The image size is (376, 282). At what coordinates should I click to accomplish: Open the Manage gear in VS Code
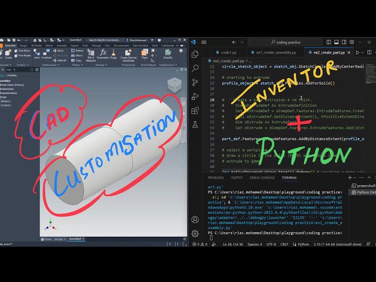[195, 233]
